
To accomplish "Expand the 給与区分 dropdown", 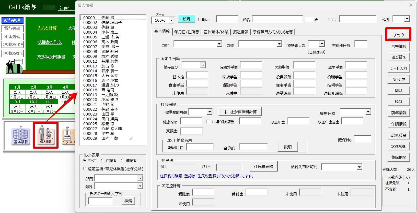I will tap(203, 65).
